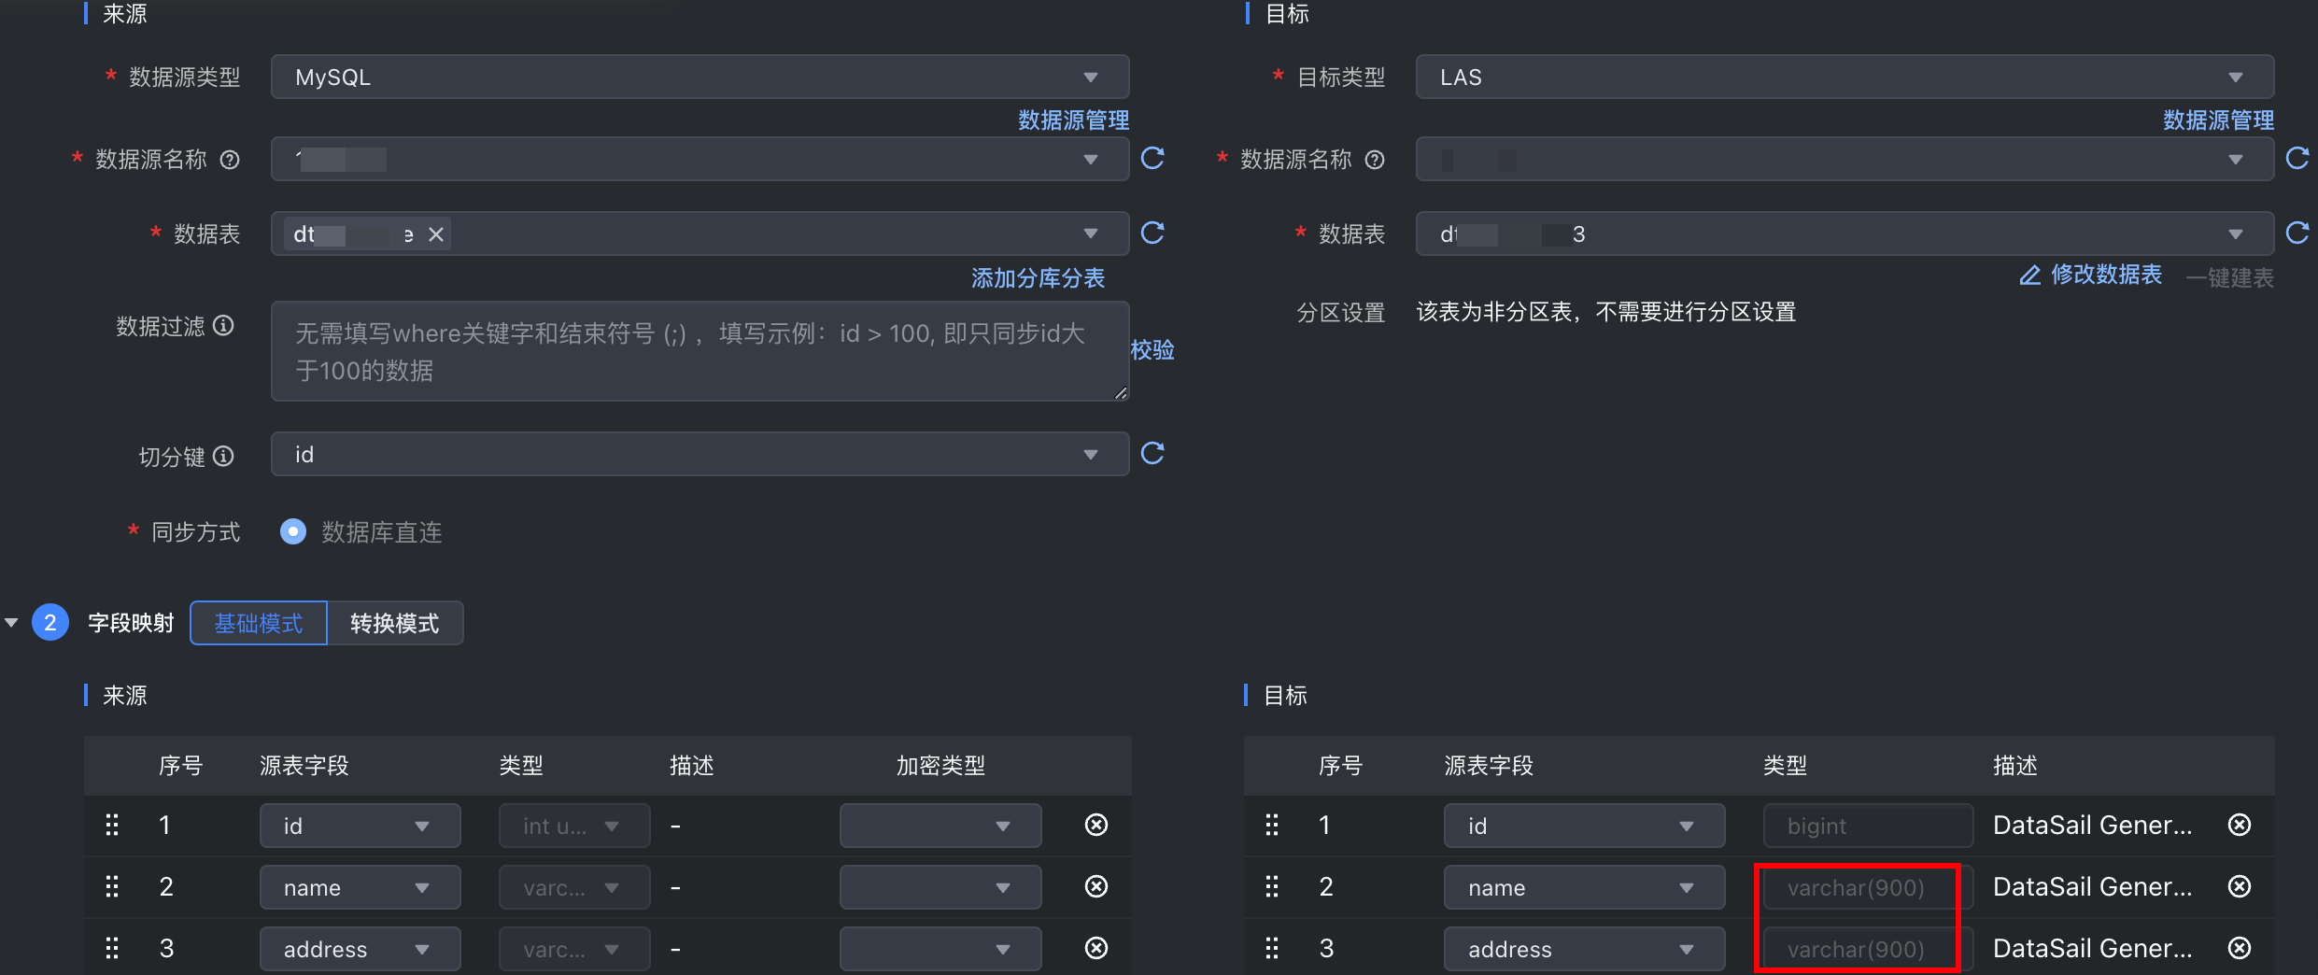
Task: Click the pencil icon for modifying data table
Action: [2030, 276]
